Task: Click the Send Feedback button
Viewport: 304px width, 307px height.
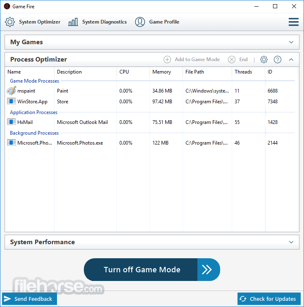Action: coord(29,299)
